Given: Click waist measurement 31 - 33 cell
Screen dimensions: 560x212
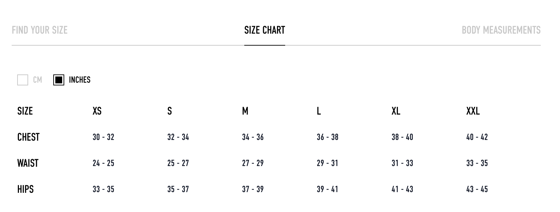Looking at the screenshot, I should point(402,163).
